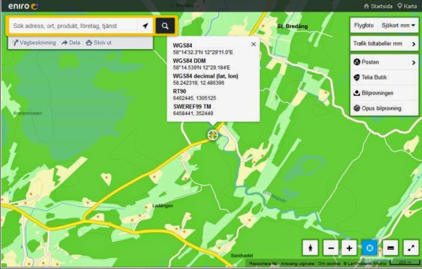
Task: Switch to Flygfoto aerial view
Action: click(x=364, y=26)
